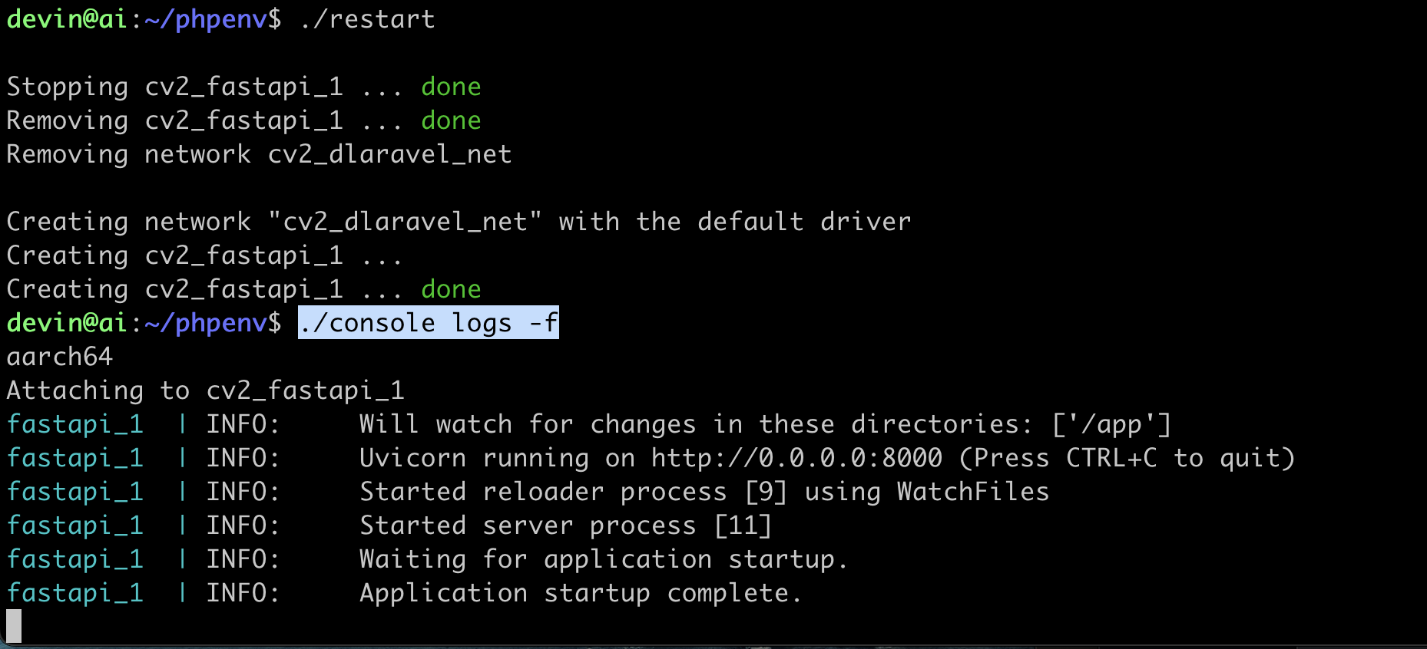The height and width of the screenshot is (649, 1427).
Task: Click the Attaching to cv2_fastapi_1 line
Action: tap(205, 390)
